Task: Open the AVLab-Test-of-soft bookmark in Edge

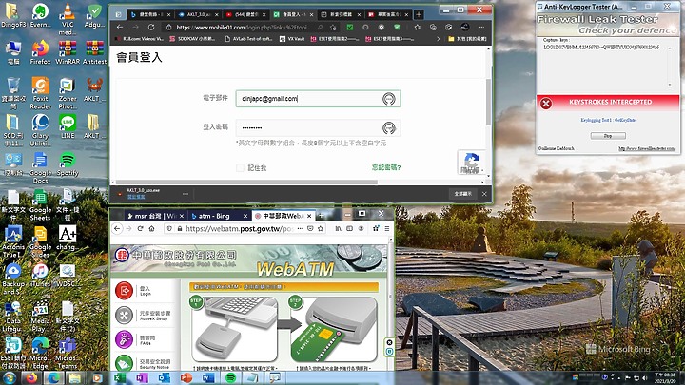Action: 248,39
